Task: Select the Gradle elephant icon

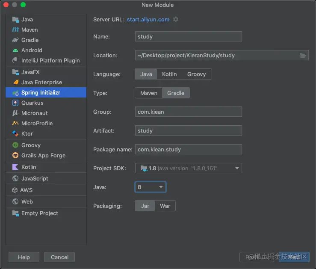Action: (x=15, y=40)
